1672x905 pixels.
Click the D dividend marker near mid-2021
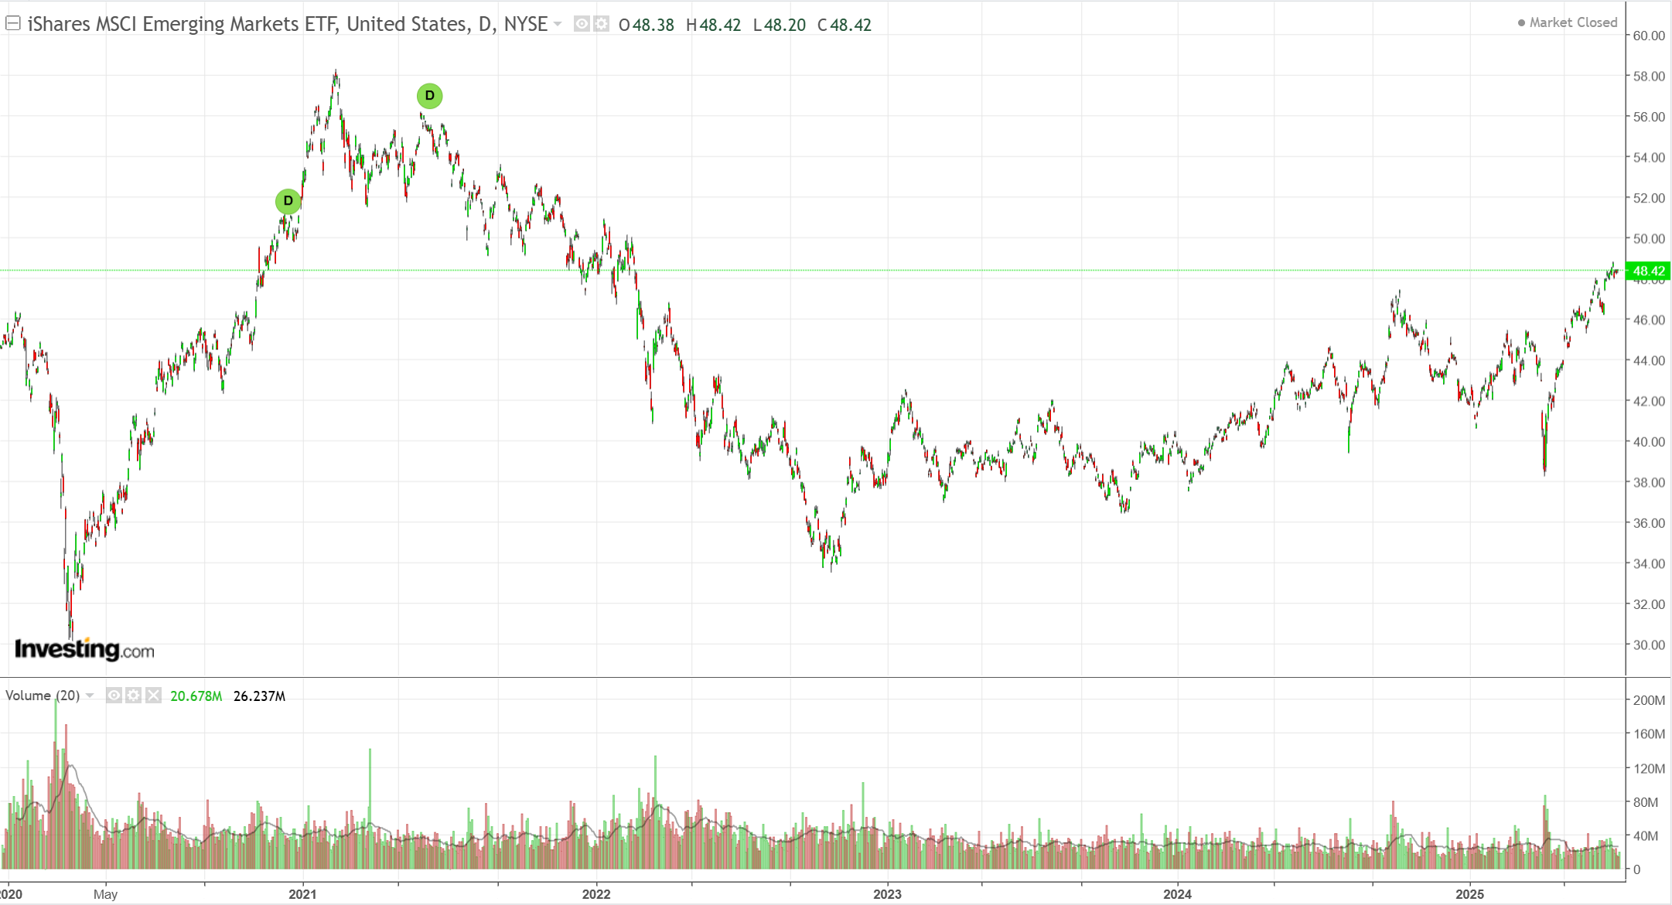tap(429, 96)
